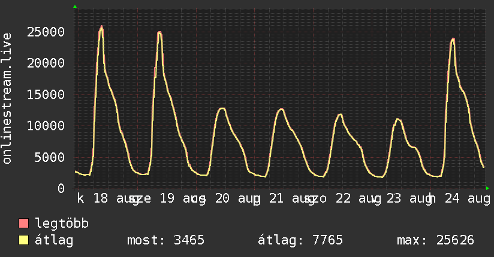Click the 'max: 25626' statistic
This screenshot has width=494, height=257.
click(x=435, y=240)
